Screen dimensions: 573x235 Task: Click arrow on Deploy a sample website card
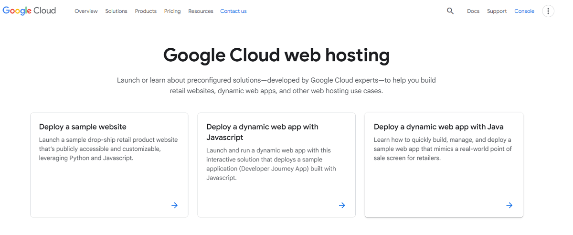click(175, 205)
